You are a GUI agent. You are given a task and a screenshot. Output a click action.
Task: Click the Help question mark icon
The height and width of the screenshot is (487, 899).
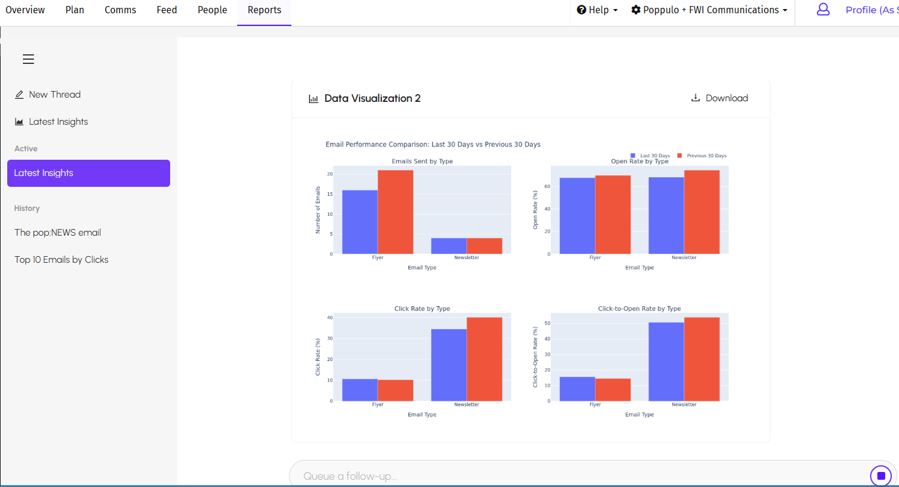[582, 10]
